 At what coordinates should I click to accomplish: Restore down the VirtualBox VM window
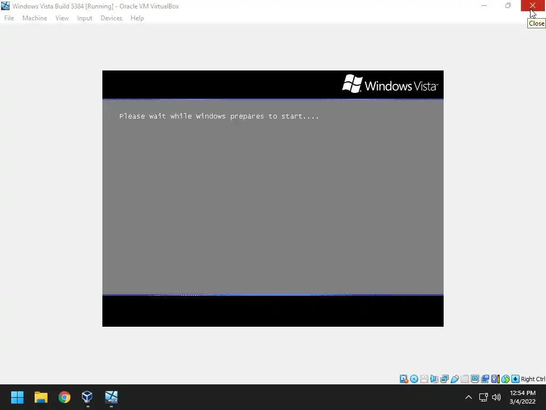[508, 5]
